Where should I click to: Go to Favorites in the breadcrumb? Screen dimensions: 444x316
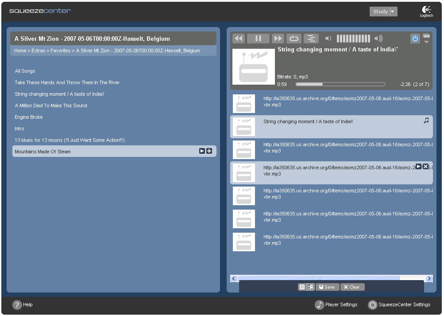[x=60, y=51]
